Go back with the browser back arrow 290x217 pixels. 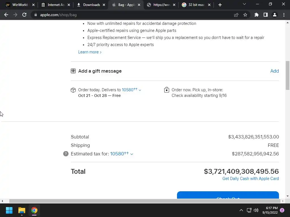pos(6,15)
